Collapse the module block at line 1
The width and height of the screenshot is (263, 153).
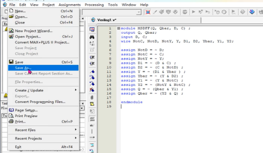click(118, 28)
